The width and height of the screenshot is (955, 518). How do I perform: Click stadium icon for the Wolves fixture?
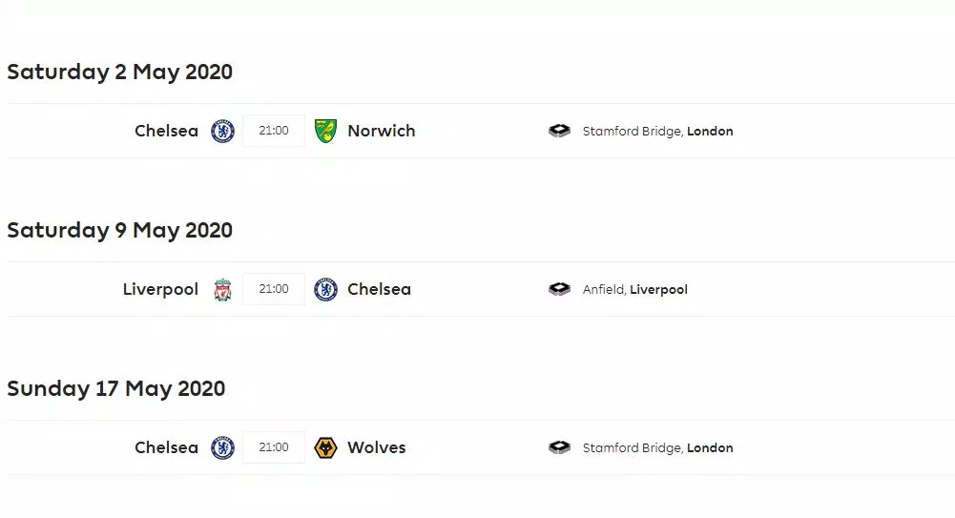[560, 447]
